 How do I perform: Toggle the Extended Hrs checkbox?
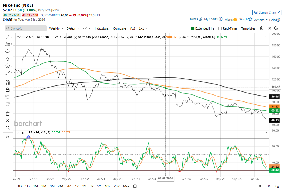coord(193,28)
